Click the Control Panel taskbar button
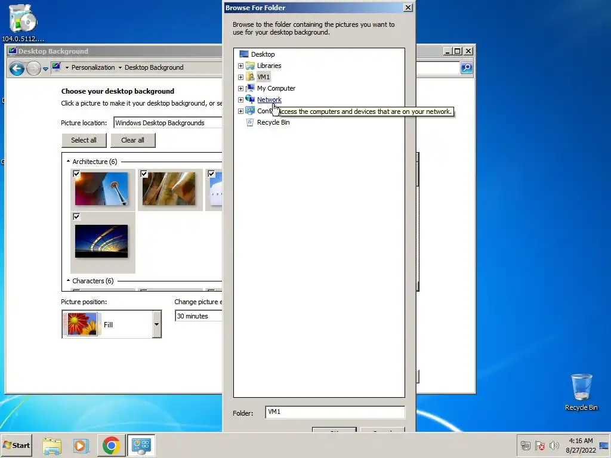Viewport: 611px width, 458px height. coord(141,445)
